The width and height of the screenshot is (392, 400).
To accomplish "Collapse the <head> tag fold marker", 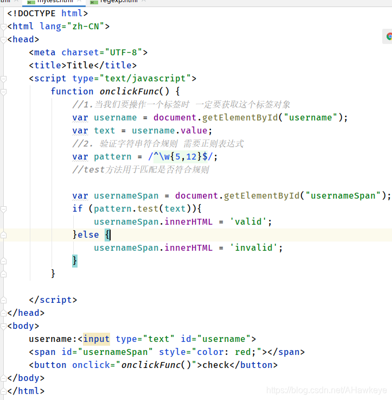I will point(3,40).
